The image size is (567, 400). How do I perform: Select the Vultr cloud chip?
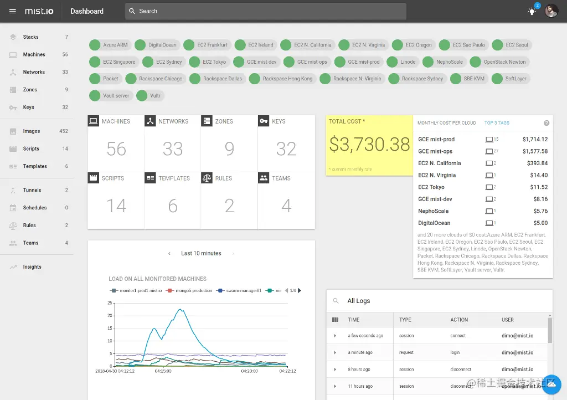click(150, 95)
